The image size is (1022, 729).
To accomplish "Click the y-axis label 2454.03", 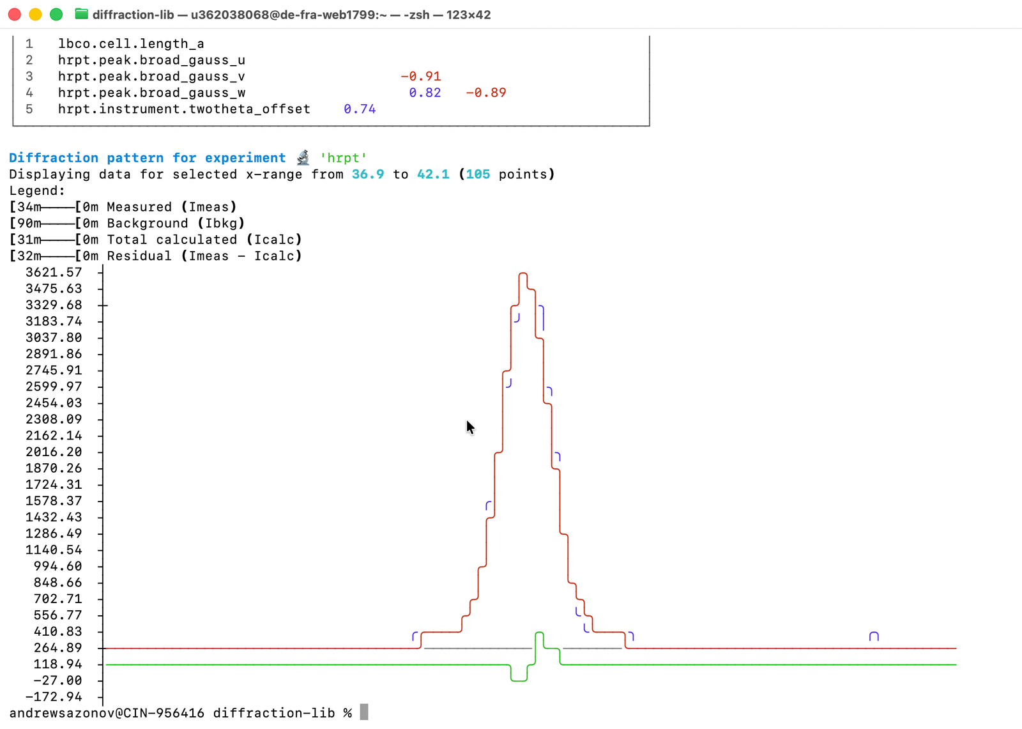I will click(x=54, y=403).
